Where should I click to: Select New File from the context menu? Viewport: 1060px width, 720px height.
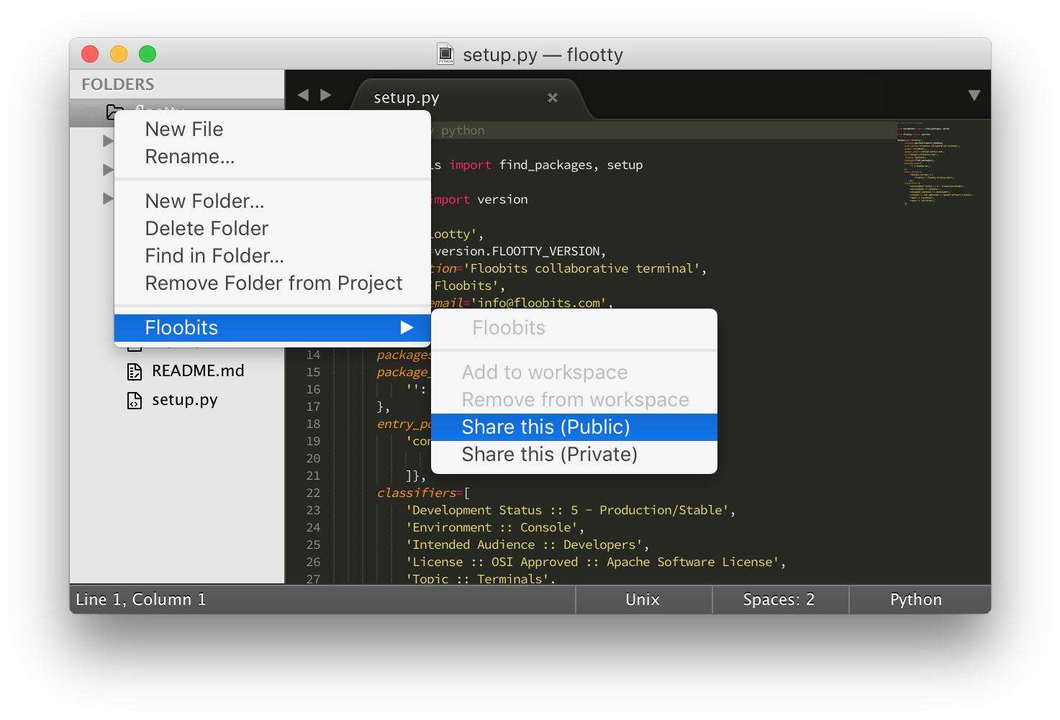pyautogui.click(x=184, y=129)
